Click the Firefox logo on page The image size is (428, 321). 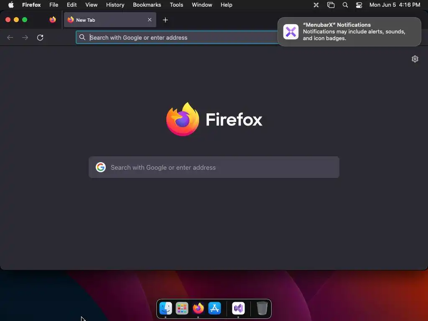[x=183, y=119]
